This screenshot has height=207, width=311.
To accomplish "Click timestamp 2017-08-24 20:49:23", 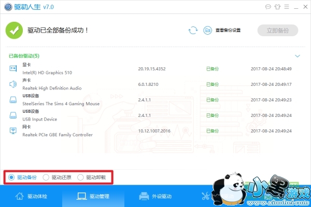I will [271, 100].
